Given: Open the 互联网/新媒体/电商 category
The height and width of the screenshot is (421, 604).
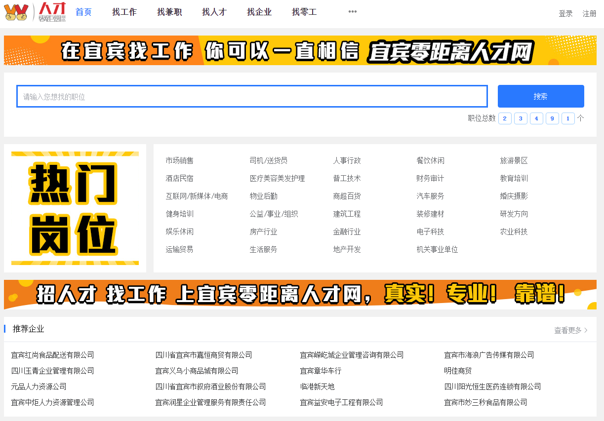Looking at the screenshot, I should tap(197, 196).
